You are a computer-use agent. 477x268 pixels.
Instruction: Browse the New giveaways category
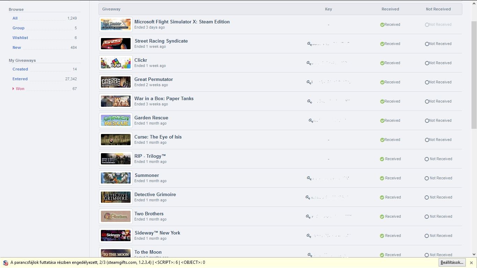click(x=17, y=47)
